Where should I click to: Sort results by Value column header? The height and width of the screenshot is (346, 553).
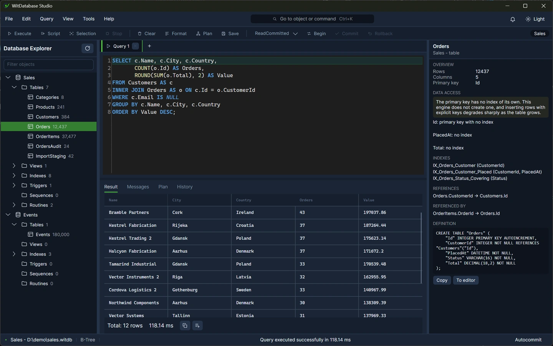tap(390, 200)
